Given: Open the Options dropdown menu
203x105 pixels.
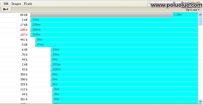Looking at the screenshot, I should [193, 10].
